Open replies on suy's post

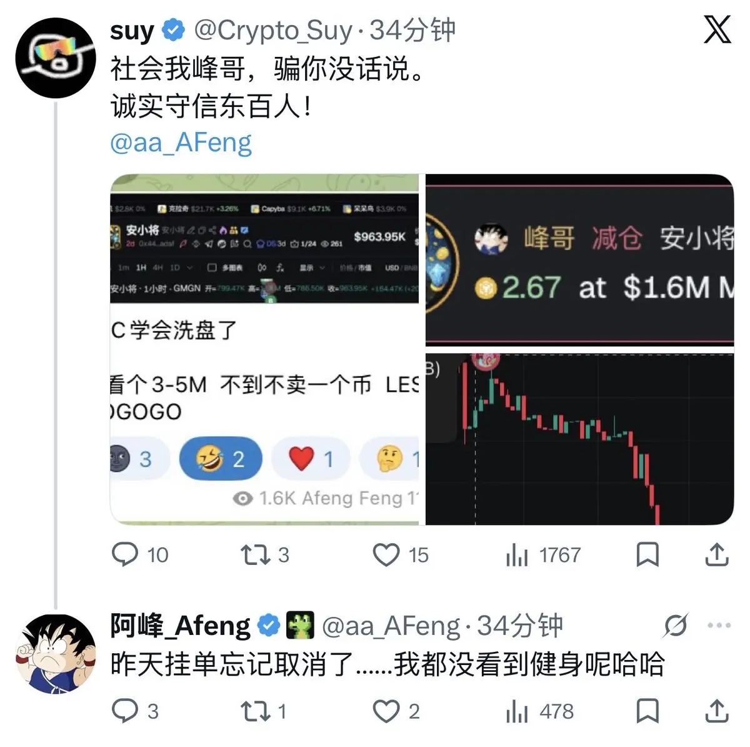(x=139, y=554)
